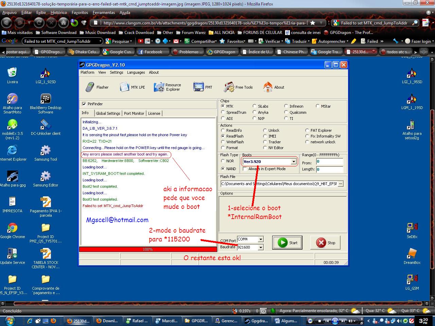Switch to the Global Settings tab

pos(108,113)
